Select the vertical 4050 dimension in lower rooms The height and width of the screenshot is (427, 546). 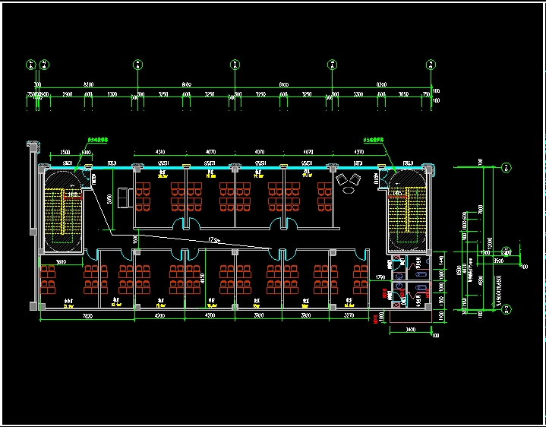point(202,278)
